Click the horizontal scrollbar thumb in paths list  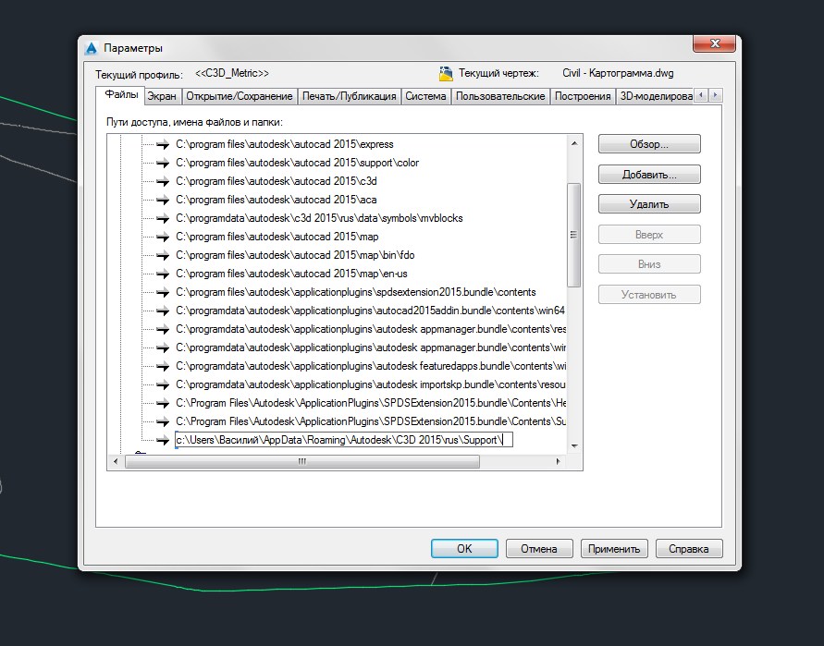[302, 462]
